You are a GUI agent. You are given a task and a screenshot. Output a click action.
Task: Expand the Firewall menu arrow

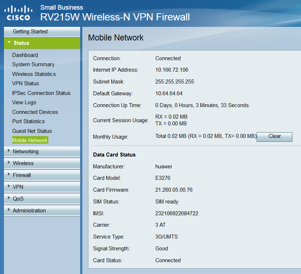tap(9, 174)
